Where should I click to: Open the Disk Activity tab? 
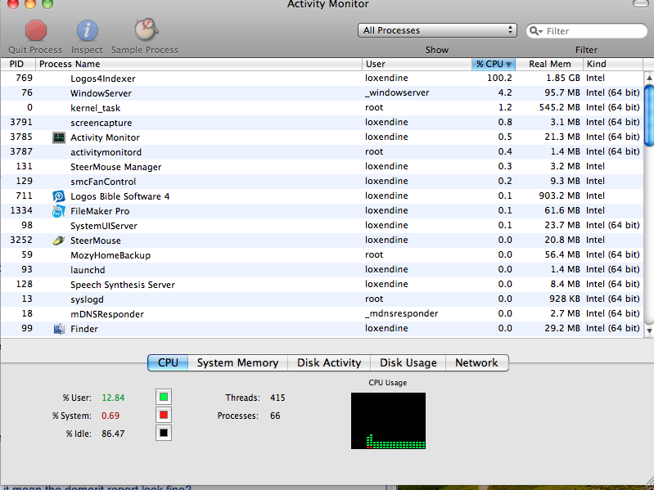329,362
